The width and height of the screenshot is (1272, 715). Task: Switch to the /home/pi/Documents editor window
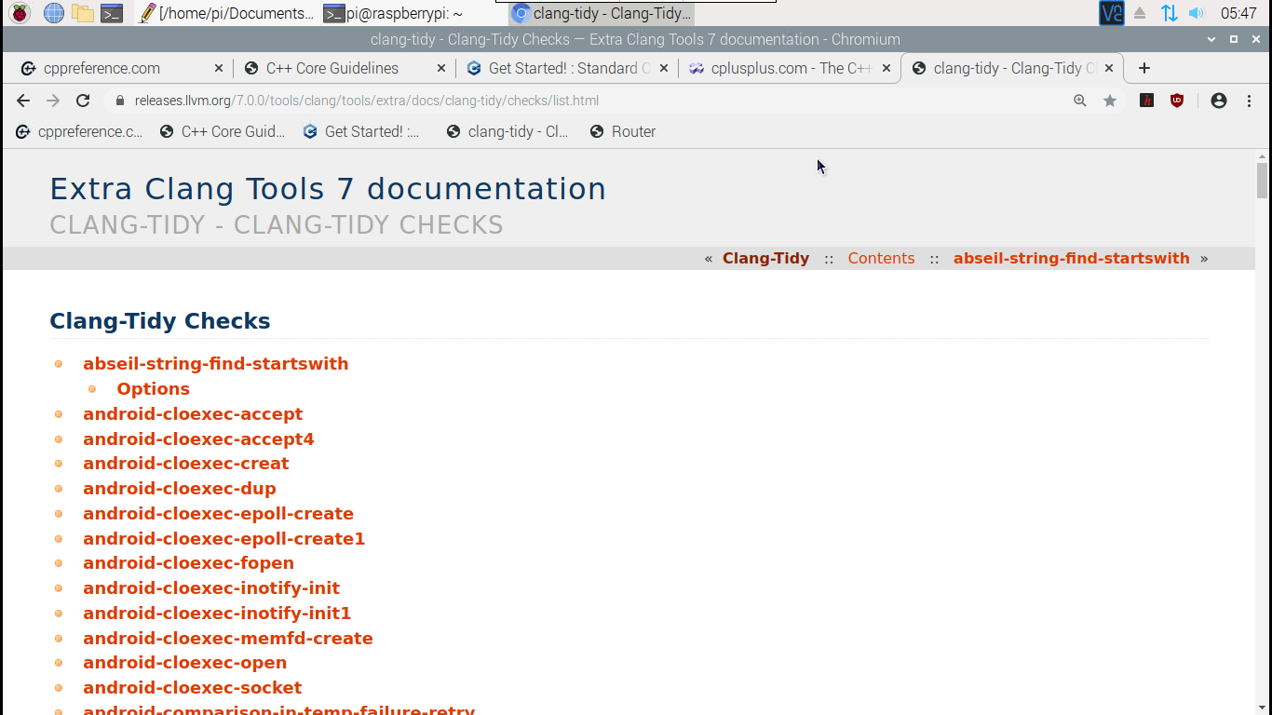pos(226,13)
